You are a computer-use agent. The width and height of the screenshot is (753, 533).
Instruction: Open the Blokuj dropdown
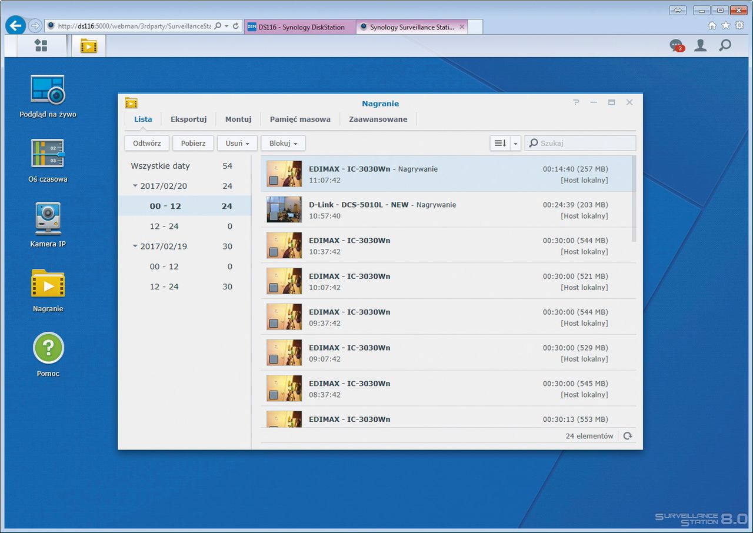(283, 143)
